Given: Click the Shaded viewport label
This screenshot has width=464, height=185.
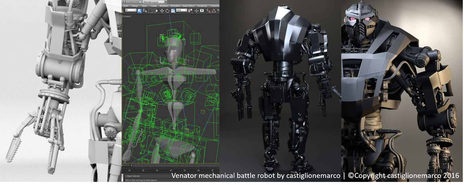Looking at the screenshot, I should tap(127, 16).
